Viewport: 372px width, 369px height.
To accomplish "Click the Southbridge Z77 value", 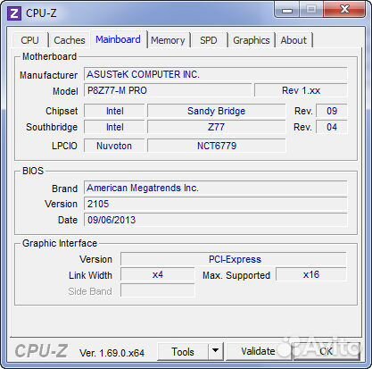I will [216, 127].
